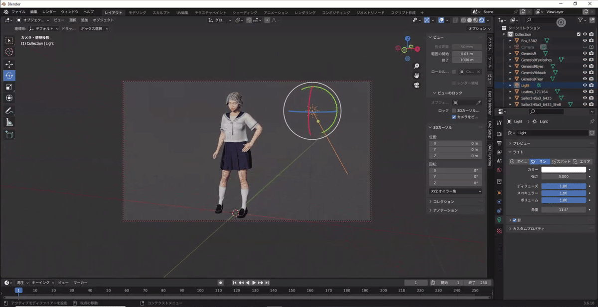Select the Scale tool in left toolbar
Viewport: 598px width, 307px height.
(x=9, y=87)
